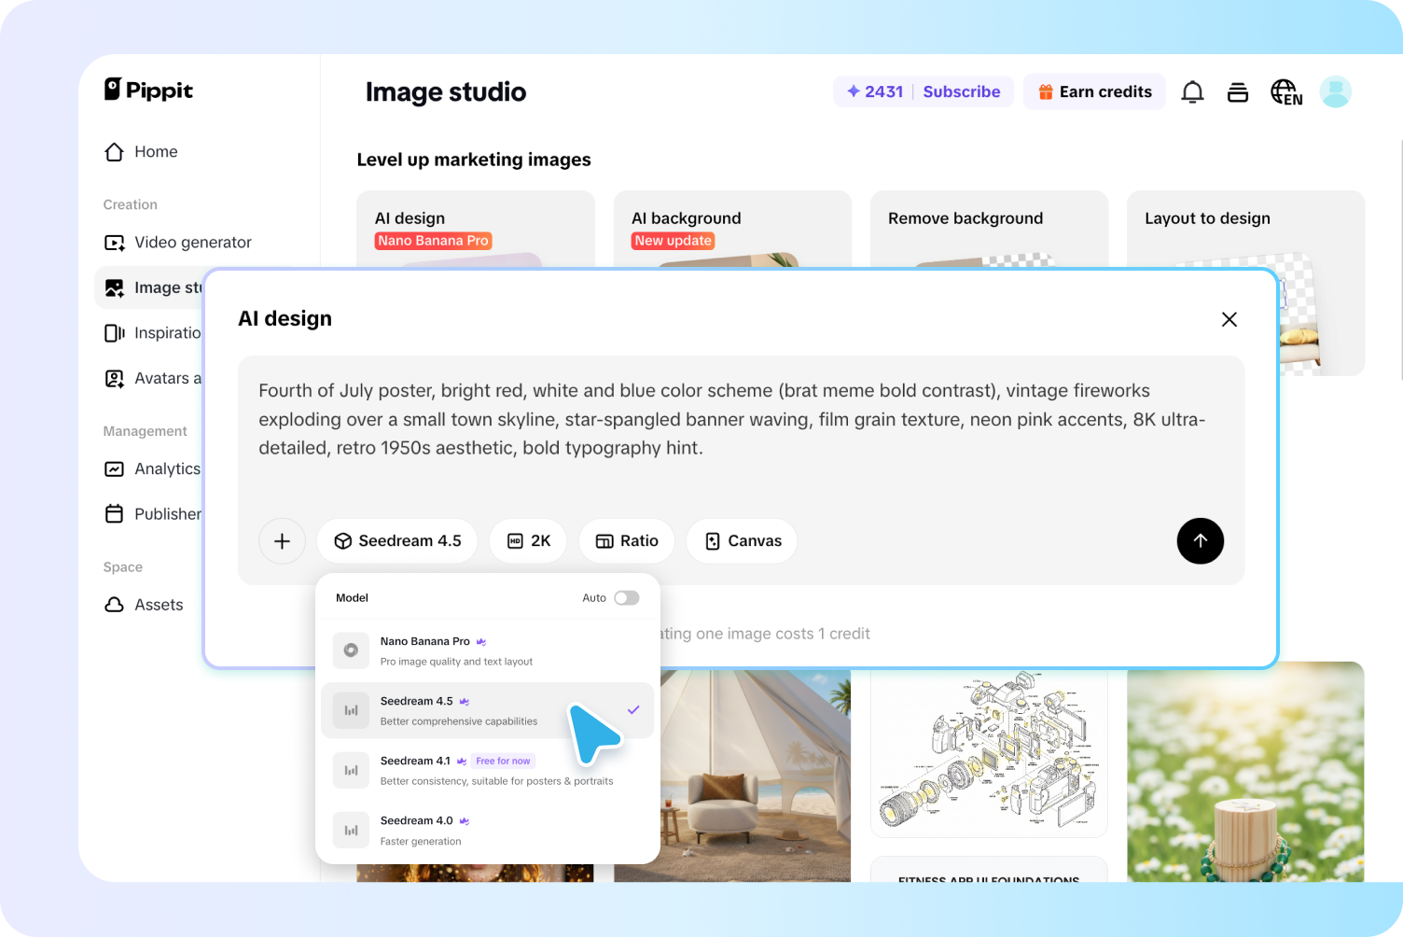Open Video generator from sidebar
The height and width of the screenshot is (937, 1403).
192,243
